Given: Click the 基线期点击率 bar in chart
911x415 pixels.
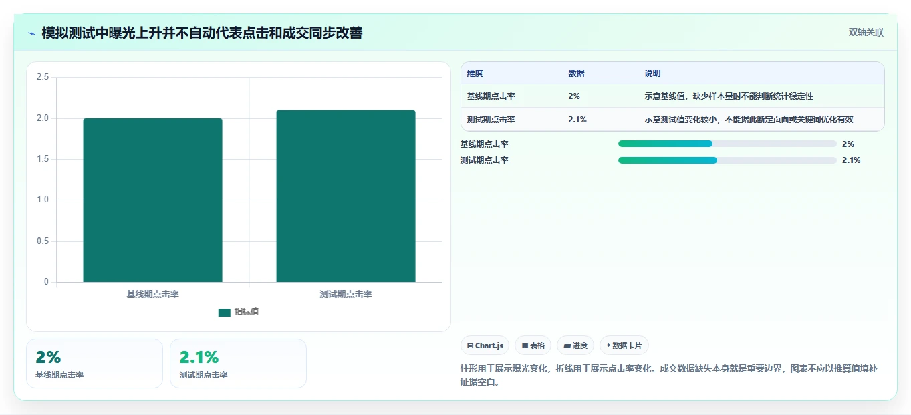Looking at the screenshot, I should pos(152,200).
